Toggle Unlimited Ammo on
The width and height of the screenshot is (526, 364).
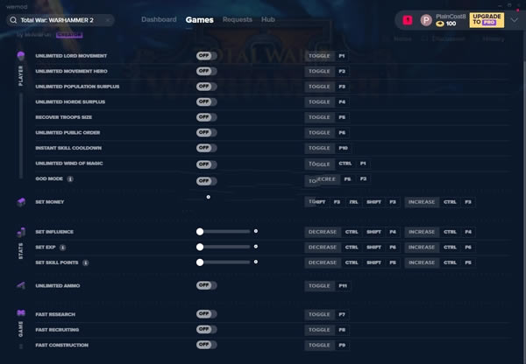(206, 285)
